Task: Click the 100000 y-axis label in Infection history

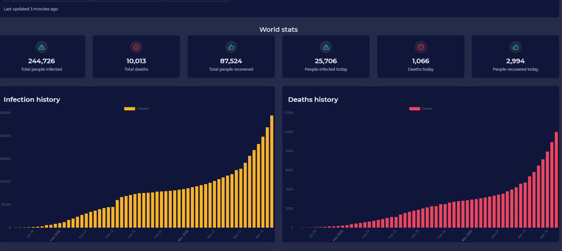Action: (5, 182)
